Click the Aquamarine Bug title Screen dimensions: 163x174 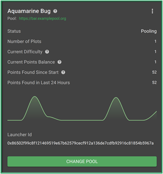point(29,11)
